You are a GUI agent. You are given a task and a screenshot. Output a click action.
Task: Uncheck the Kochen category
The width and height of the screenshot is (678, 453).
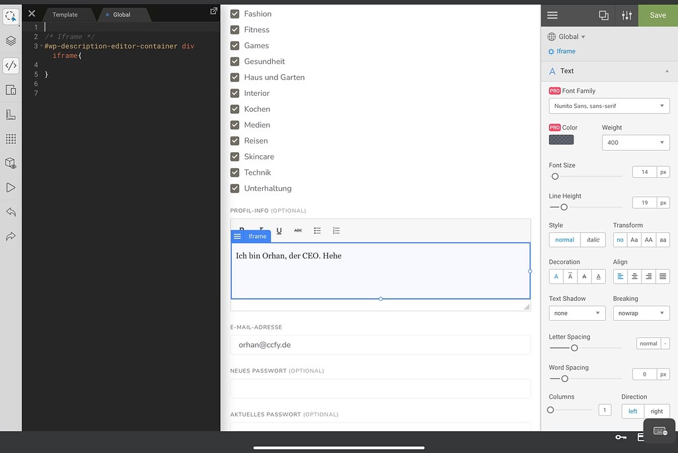pyautogui.click(x=234, y=108)
